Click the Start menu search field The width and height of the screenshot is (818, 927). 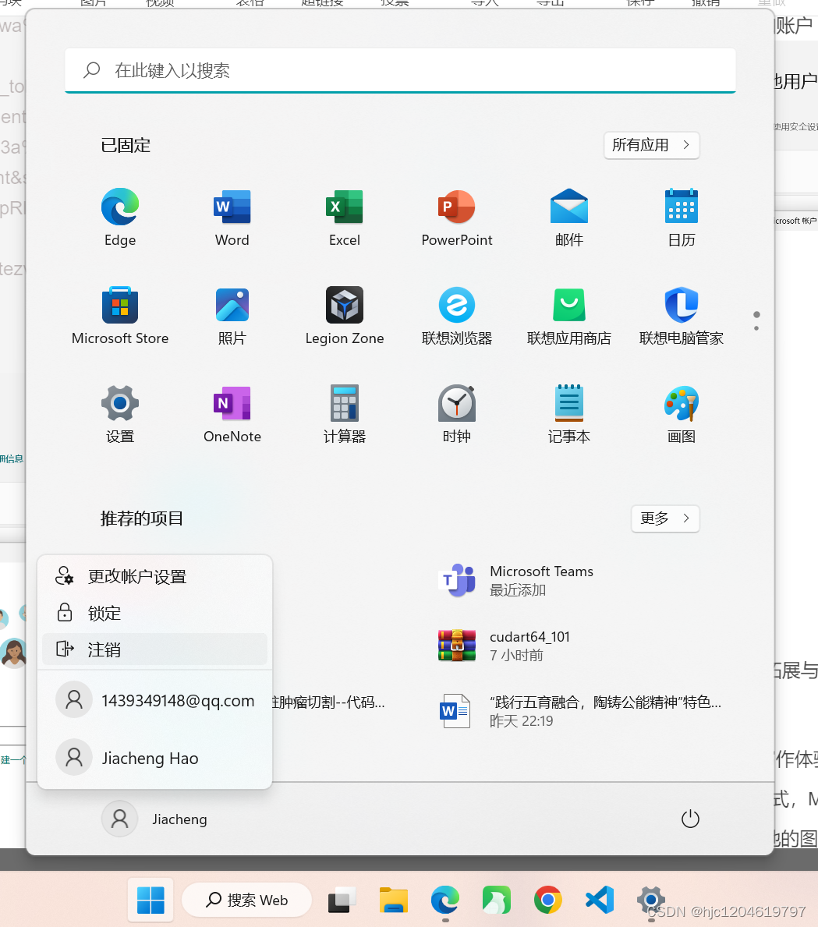point(401,70)
